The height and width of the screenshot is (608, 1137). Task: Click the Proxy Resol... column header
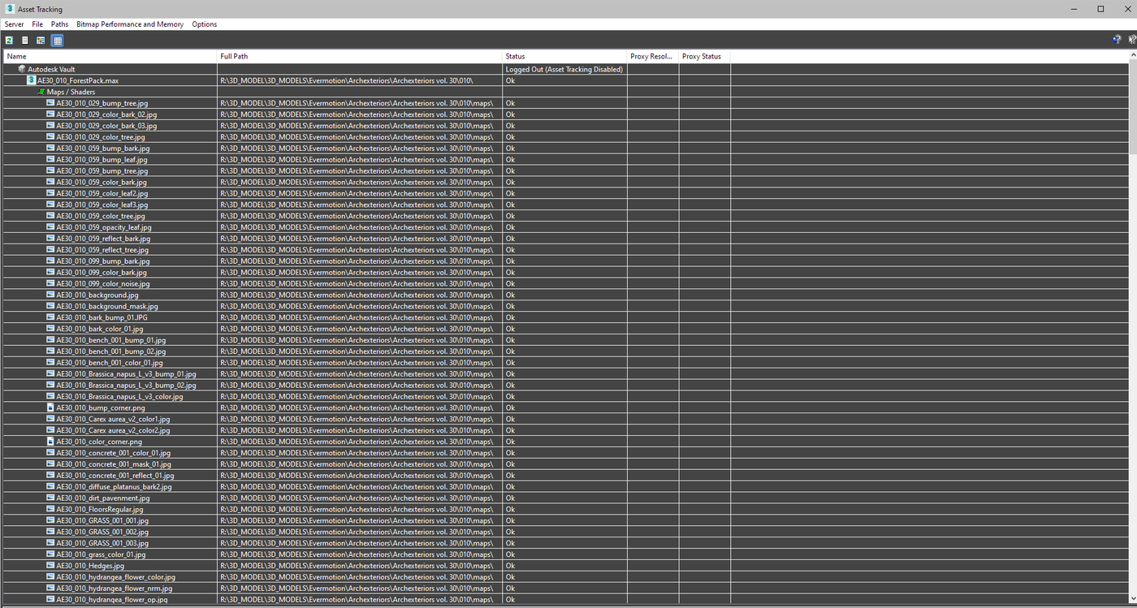[654, 57]
